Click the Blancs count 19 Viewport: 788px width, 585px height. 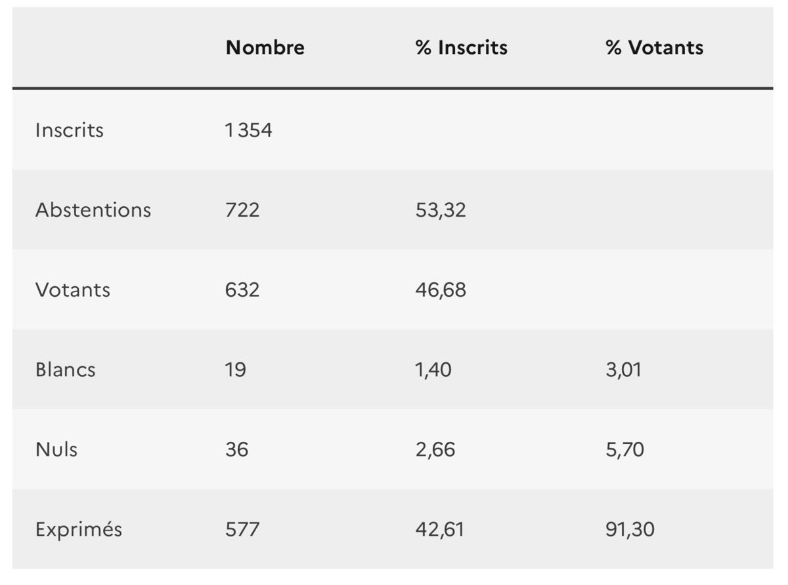pyautogui.click(x=235, y=370)
